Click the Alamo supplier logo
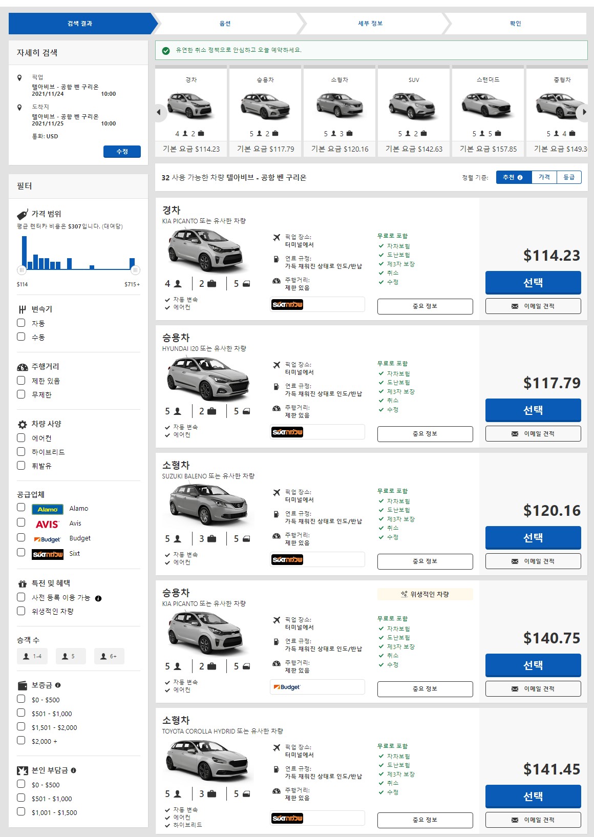 click(48, 509)
